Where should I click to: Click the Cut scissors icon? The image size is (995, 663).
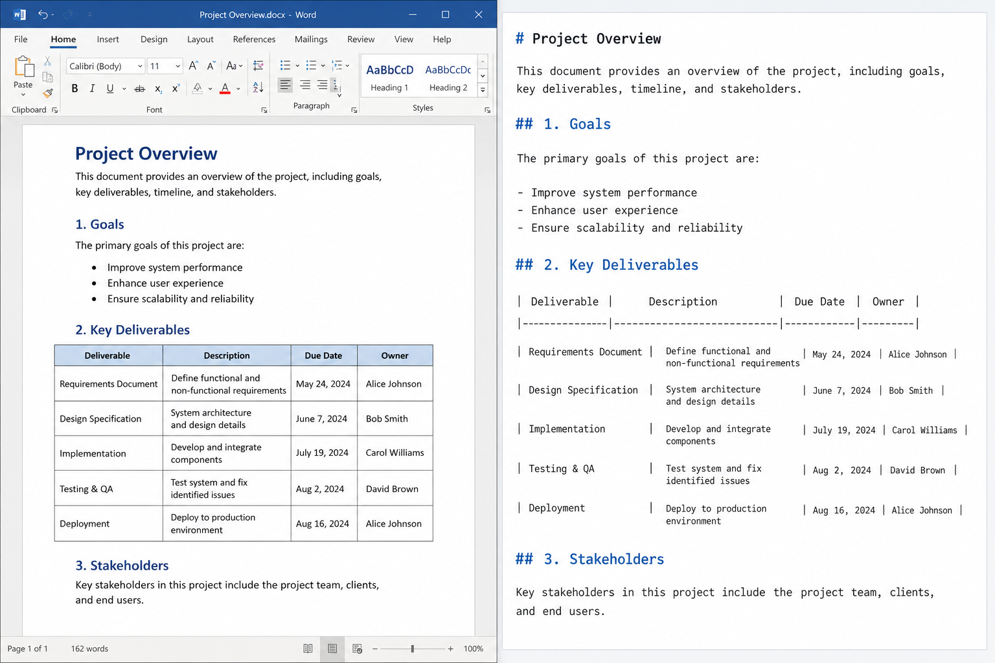(x=47, y=61)
